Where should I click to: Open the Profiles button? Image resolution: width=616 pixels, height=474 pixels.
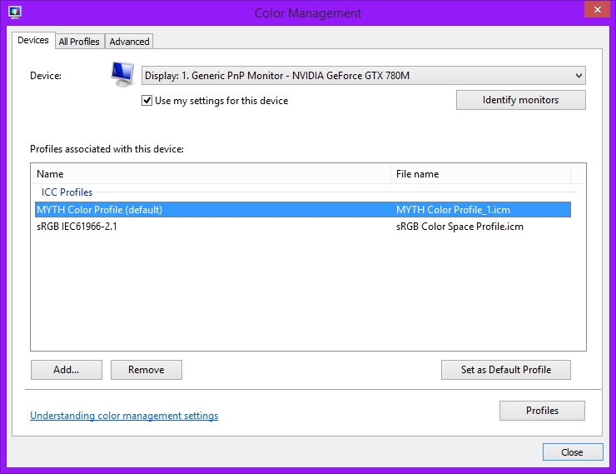click(x=542, y=411)
